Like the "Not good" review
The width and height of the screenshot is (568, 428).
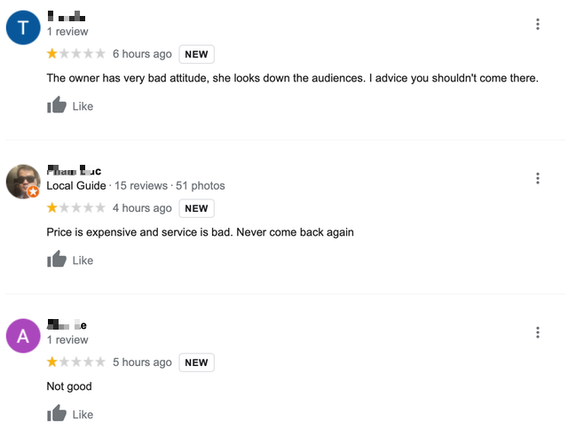70,414
